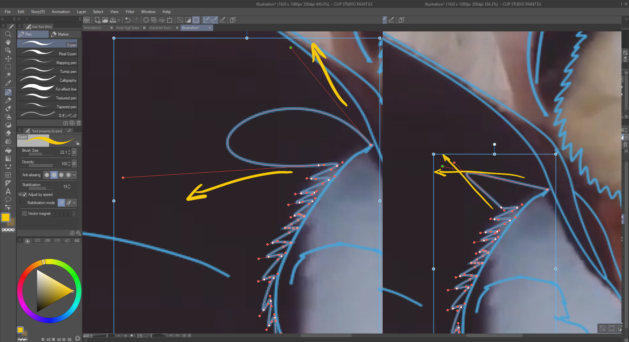
Task: Select the Text tool
Action: pos(8,191)
